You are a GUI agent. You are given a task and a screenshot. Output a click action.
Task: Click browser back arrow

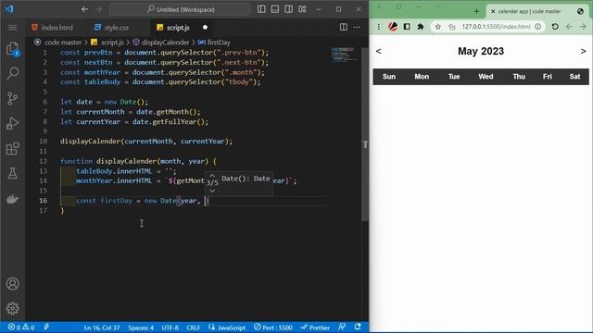pyautogui.click(x=569, y=27)
